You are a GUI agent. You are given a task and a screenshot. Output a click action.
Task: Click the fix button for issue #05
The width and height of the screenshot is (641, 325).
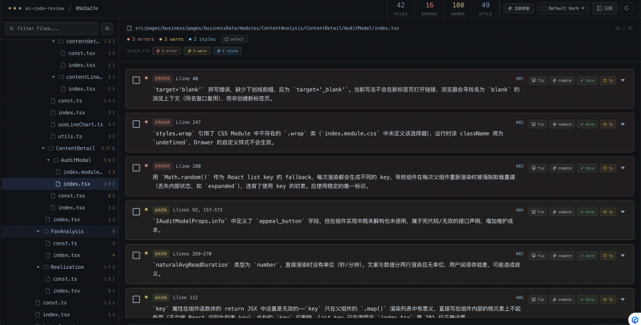pyautogui.click(x=538, y=256)
